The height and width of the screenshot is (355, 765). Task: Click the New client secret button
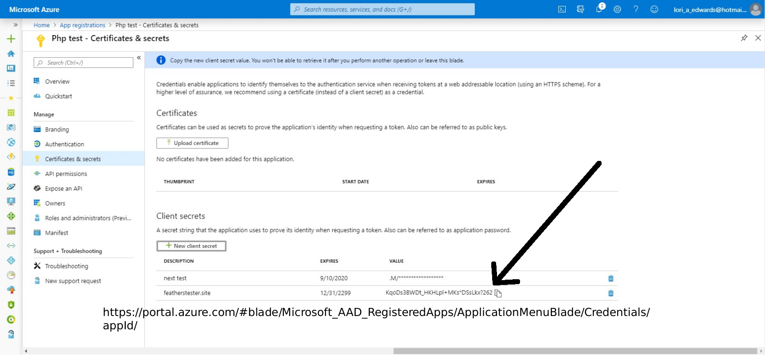191,246
